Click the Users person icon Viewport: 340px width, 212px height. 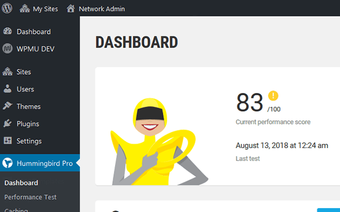(x=7, y=89)
